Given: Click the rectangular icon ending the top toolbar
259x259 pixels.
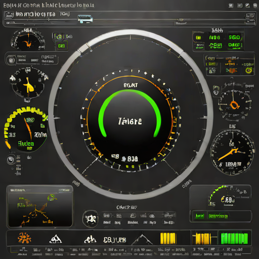Looking at the screenshot, I should coord(250,16).
